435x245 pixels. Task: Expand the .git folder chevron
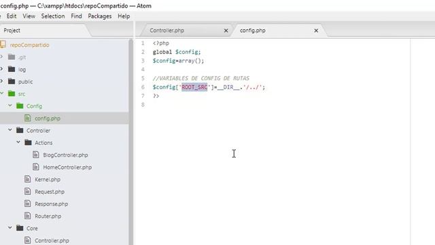[1, 56]
